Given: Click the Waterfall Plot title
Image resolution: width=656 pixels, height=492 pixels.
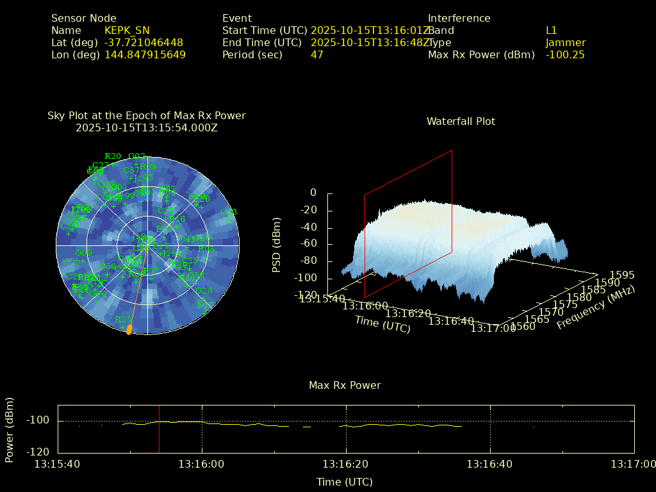Looking at the screenshot, I should pyautogui.click(x=461, y=121).
